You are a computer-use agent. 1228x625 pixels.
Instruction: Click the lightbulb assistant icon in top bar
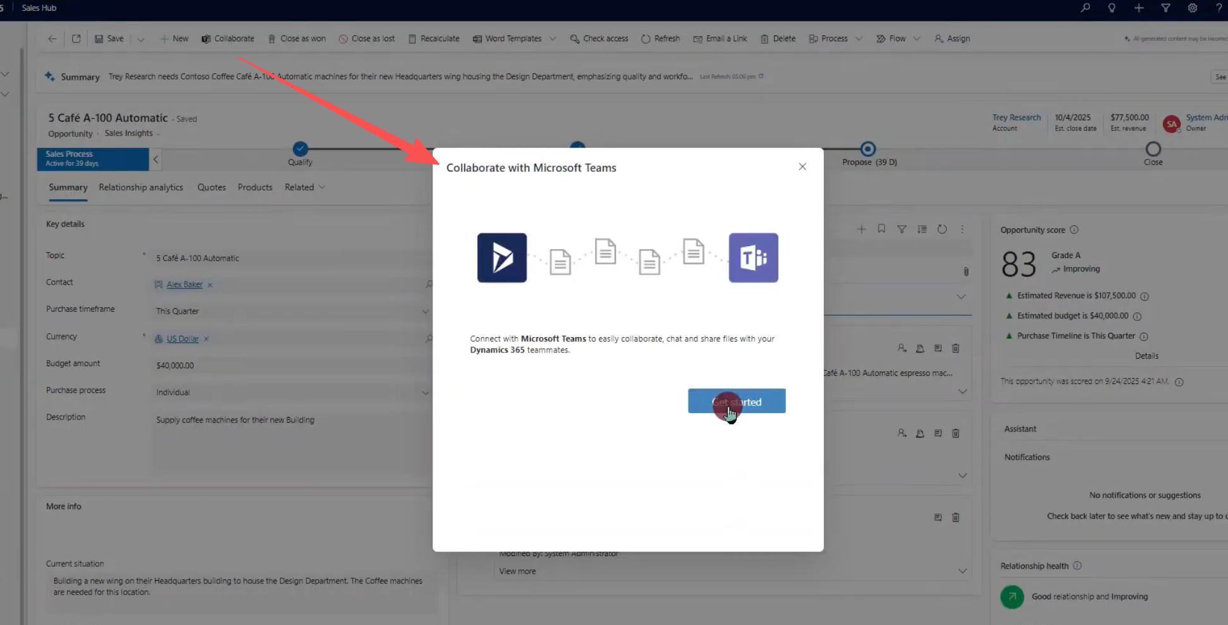[1112, 8]
